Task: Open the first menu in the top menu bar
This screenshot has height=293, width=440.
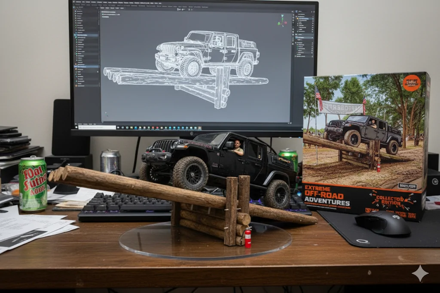Action: 78,2
